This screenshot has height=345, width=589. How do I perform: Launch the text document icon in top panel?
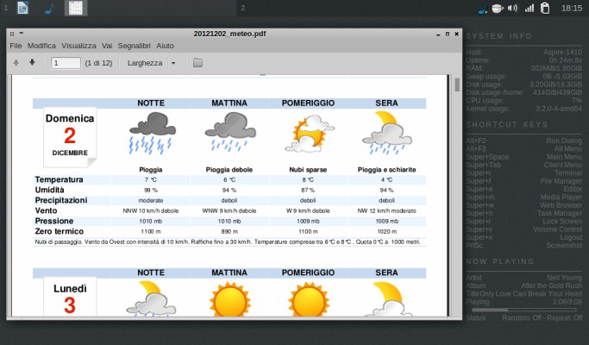(x=22, y=8)
